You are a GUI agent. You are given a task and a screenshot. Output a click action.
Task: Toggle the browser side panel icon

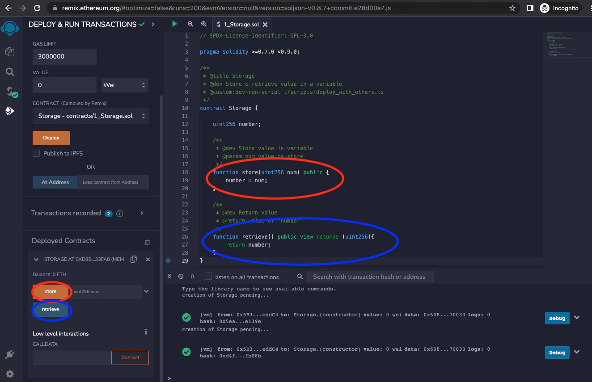[530, 8]
